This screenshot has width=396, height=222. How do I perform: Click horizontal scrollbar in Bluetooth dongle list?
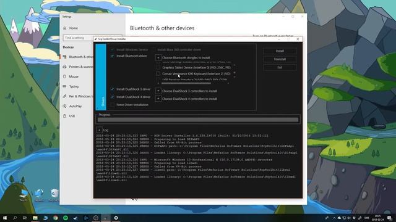[x=186, y=83]
